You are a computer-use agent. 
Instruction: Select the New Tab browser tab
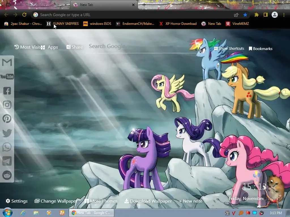pos(104,5)
